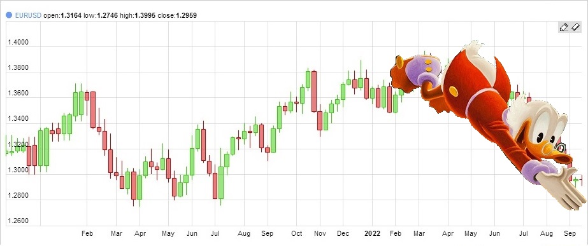Click the 1.3600 price axis label
The width and height of the screenshot is (588, 246).
coord(18,93)
